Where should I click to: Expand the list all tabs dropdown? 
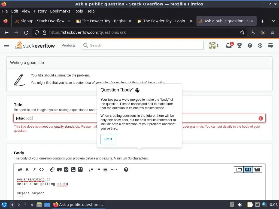274,21
